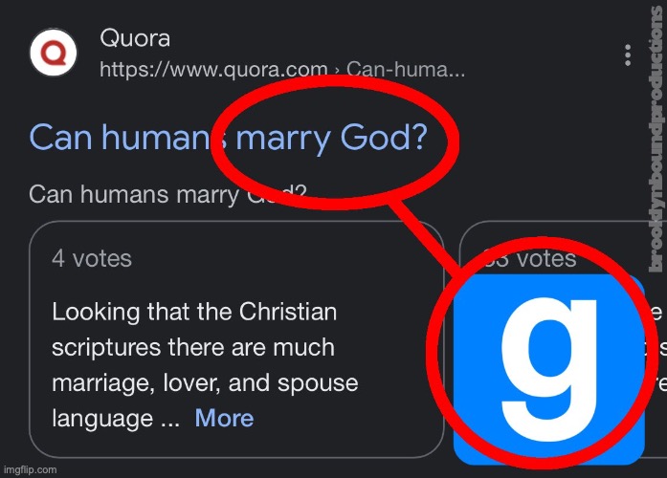
Task: Click 'marriage, lover, and spouse' answer line
Action: [x=205, y=382]
